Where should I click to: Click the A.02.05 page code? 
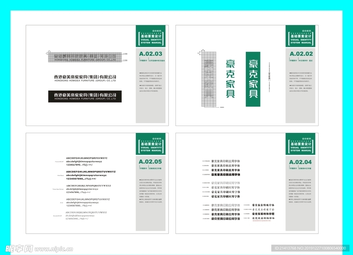150,162
